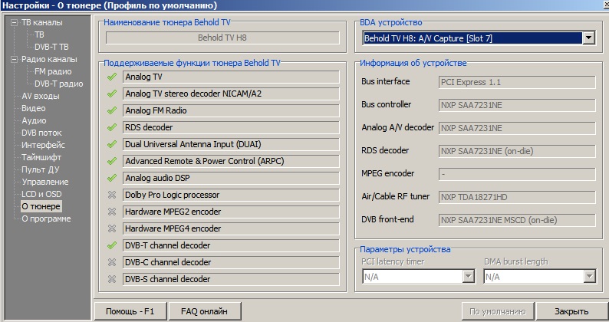Click the check icon next to Analog audio DSP
This screenshot has height=322, width=609.
112,178
